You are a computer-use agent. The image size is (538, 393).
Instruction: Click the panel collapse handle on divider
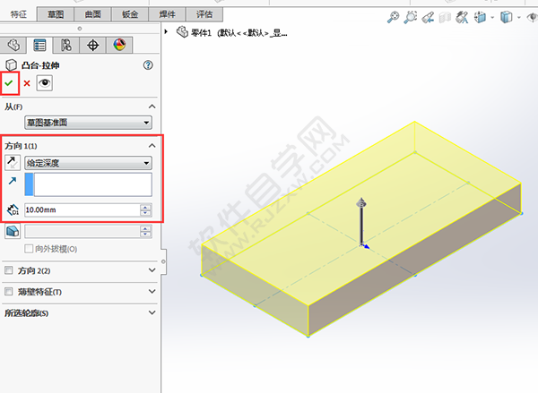tap(164, 261)
